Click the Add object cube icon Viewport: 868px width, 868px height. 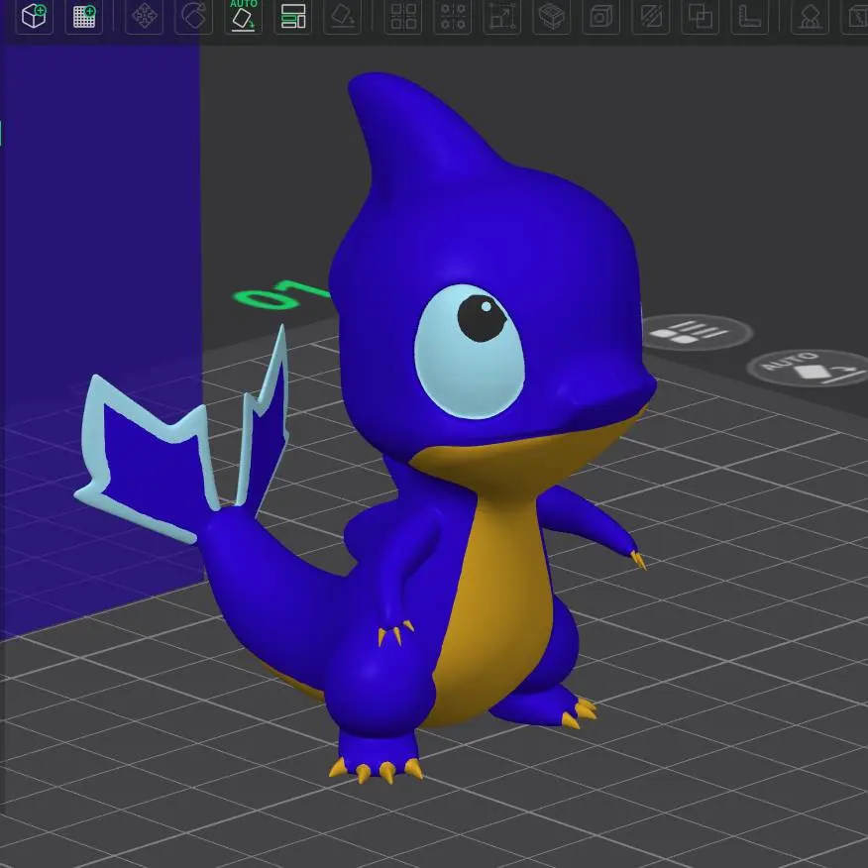pyautogui.click(x=35, y=16)
